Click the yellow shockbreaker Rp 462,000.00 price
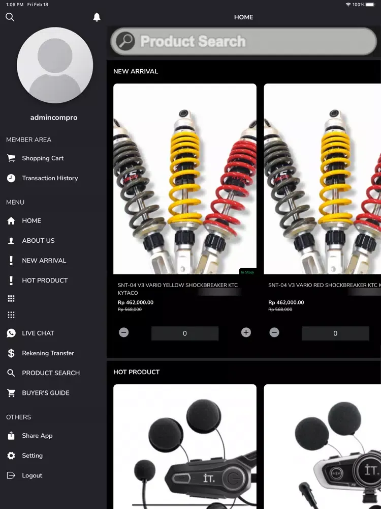The width and height of the screenshot is (381, 509). tap(136, 302)
